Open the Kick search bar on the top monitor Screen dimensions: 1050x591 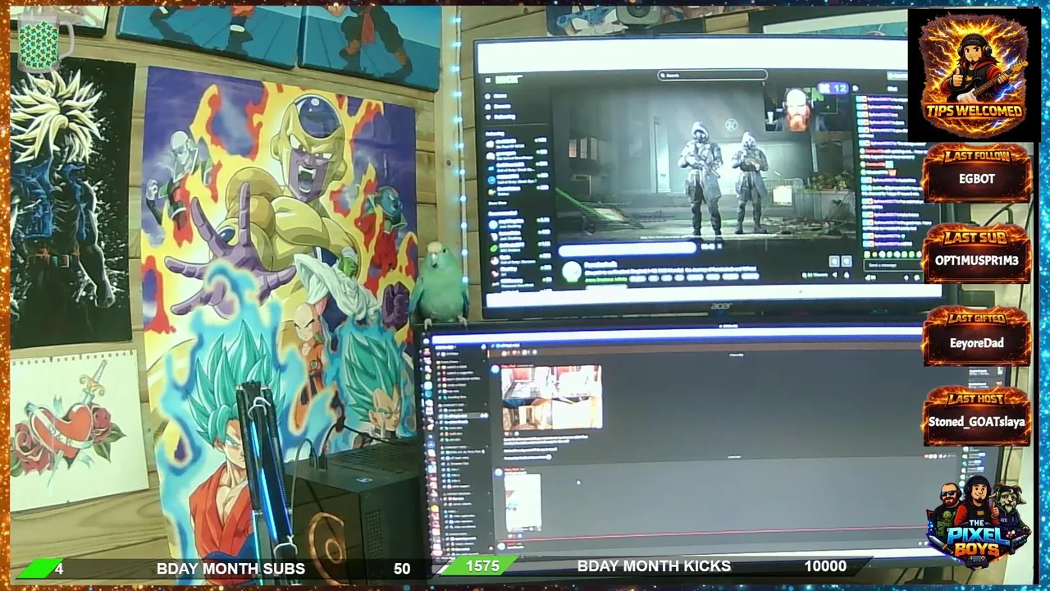pos(712,76)
